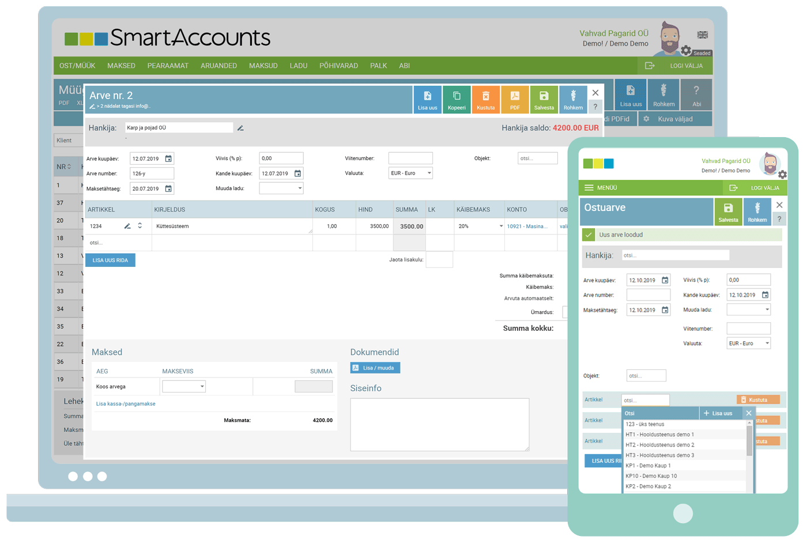Click into the Siseinfo text area

[x=439, y=424]
